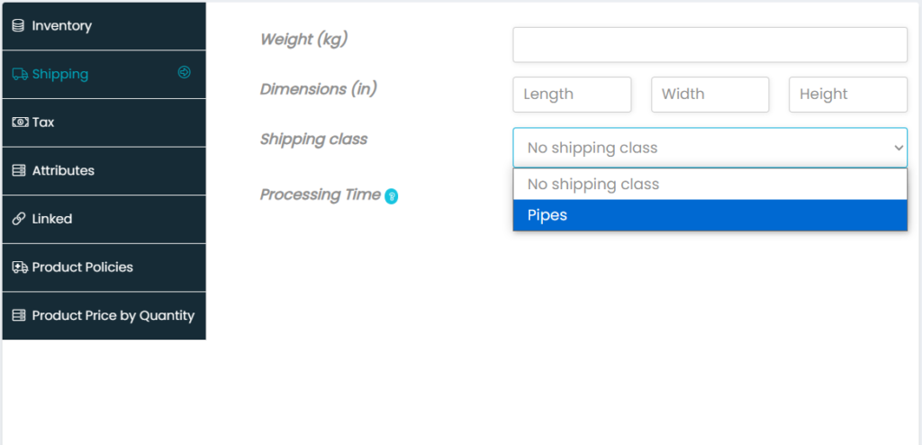
Task: Click the Tax money icon
Action: (x=19, y=123)
